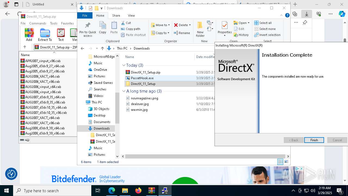Switch to View tab in Explorer
The height and width of the screenshot is (196, 348).
(131, 16)
